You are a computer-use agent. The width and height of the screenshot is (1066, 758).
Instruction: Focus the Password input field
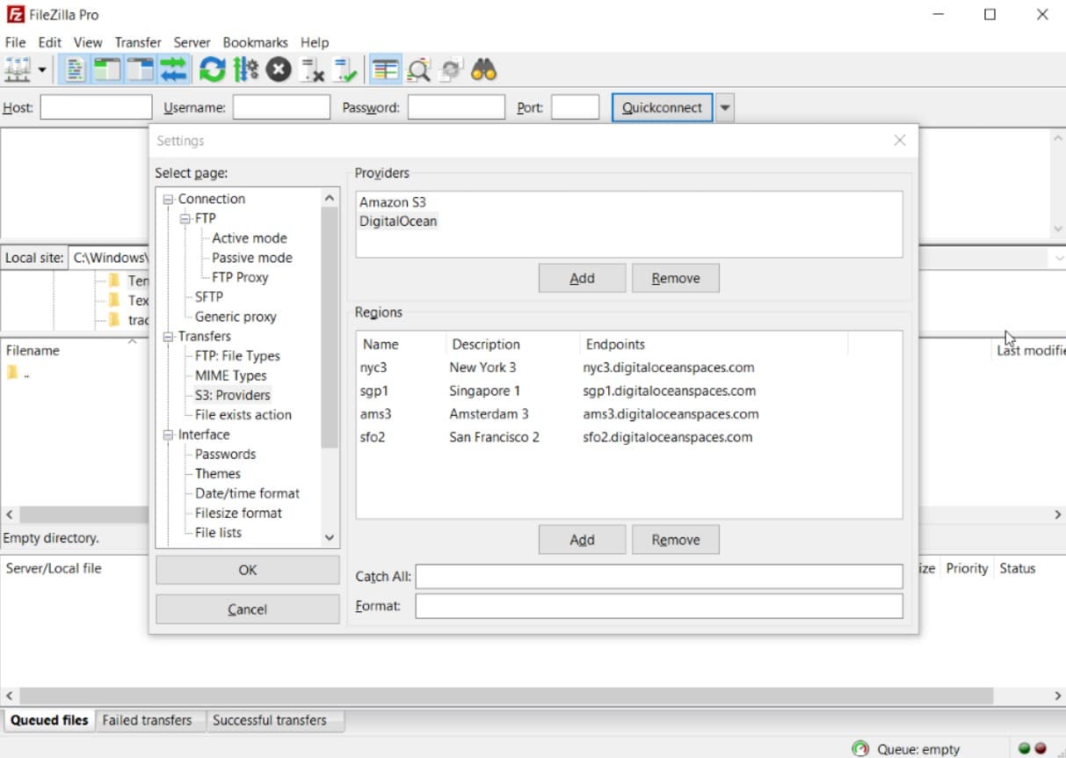[x=456, y=107]
